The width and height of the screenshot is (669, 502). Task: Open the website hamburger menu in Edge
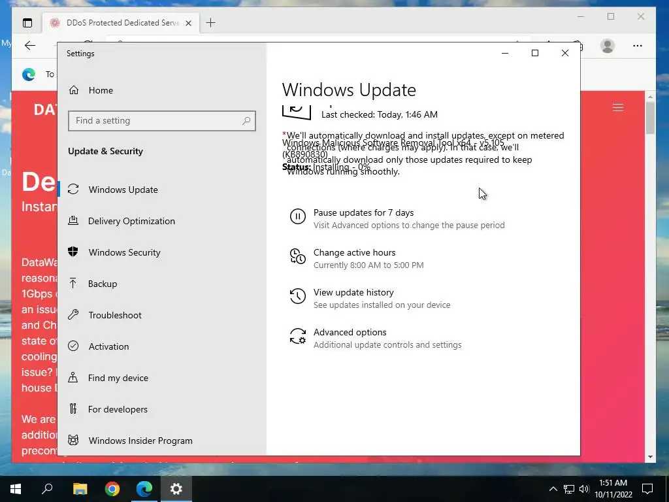point(618,107)
